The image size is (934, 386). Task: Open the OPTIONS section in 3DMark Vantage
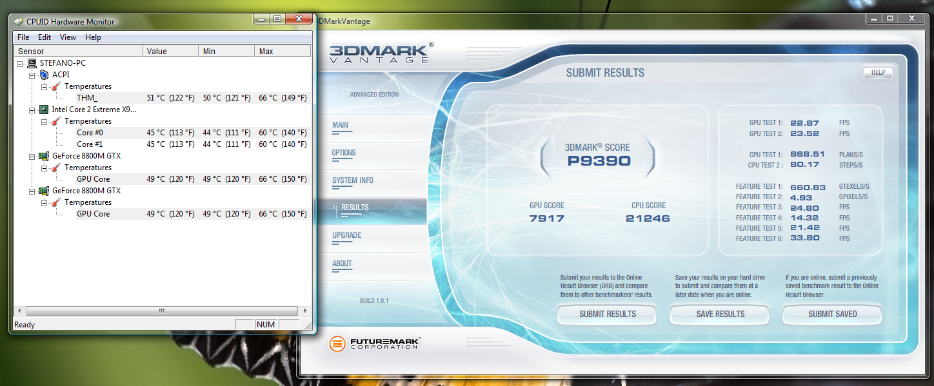point(344,153)
